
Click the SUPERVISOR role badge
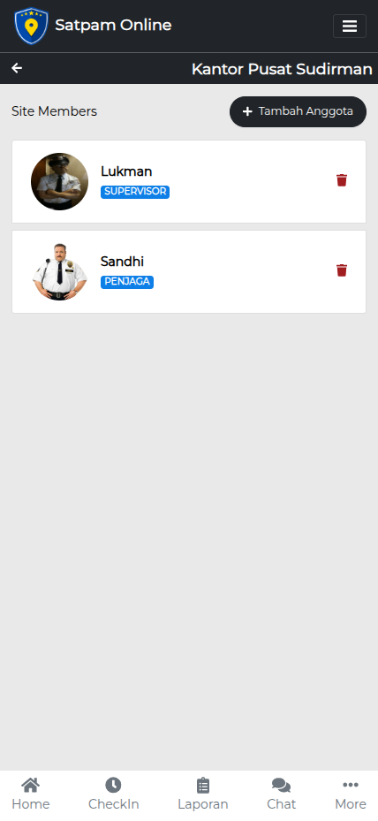135,192
